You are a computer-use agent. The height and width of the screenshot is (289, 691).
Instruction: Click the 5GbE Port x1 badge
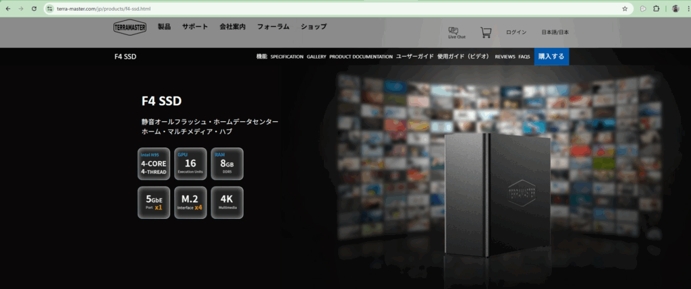click(x=154, y=202)
